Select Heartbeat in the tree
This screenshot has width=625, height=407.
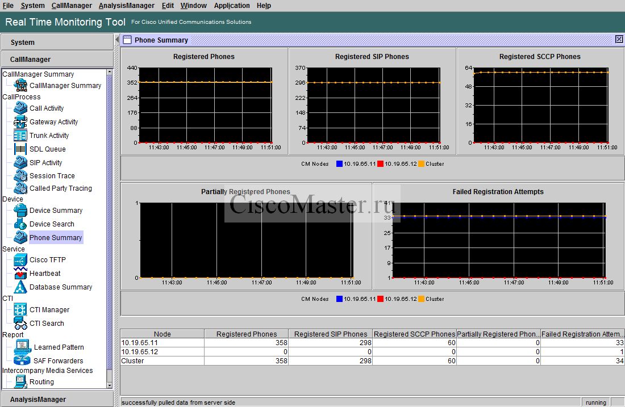click(45, 273)
